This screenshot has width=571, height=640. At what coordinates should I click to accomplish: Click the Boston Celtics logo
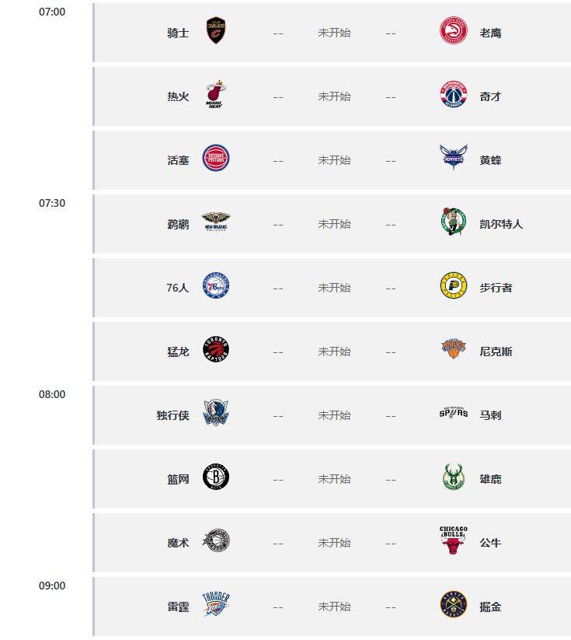[x=454, y=223]
